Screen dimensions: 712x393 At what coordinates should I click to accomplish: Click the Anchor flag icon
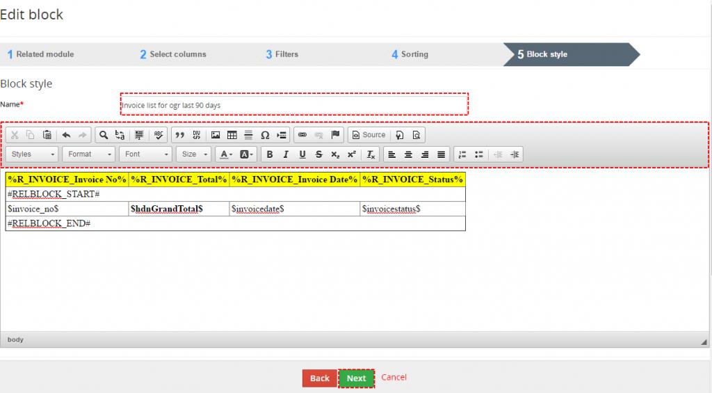click(x=335, y=135)
